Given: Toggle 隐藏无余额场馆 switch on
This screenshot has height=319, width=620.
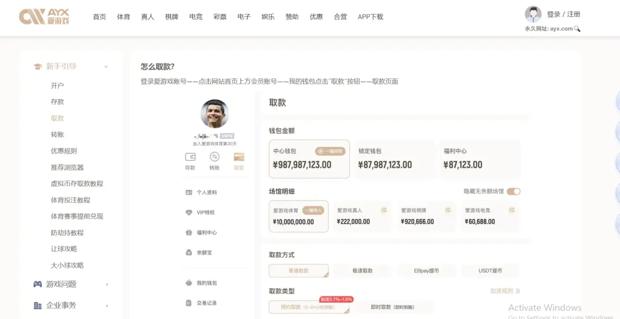Looking at the screenshot, I should point(515,191).
